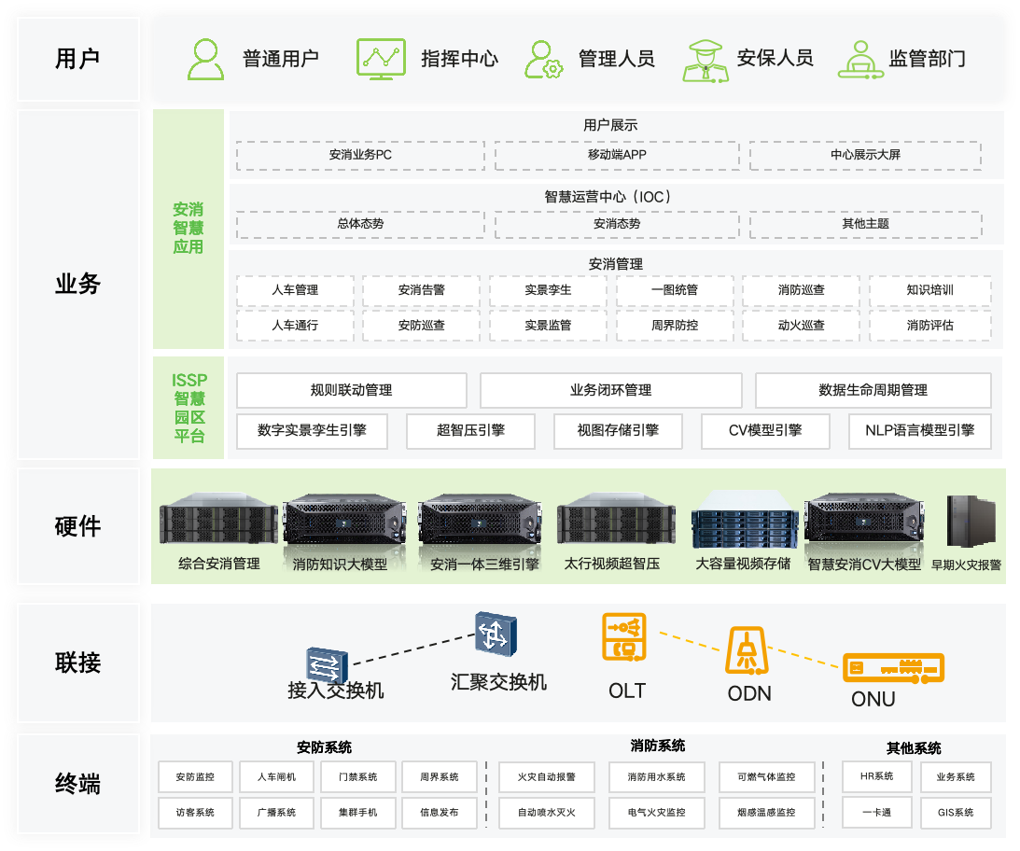Click the orange ODN icon
Image resolution: width=1020 pixels, height=851 pixels.
click(x=747, y=650)
